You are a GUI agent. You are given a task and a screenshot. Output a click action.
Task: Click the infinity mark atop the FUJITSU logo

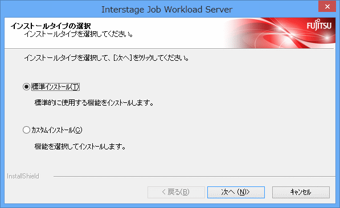coord(318,21)
